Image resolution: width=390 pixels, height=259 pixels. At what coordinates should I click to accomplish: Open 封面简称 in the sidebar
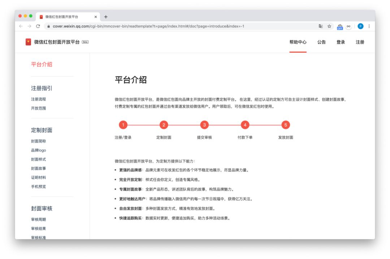(x=39, y=141)
